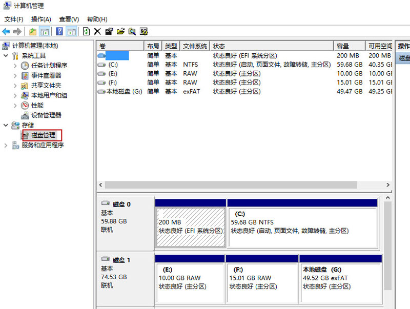Viewport: 410px width, 309px height.
Task: Sort by the 布局 column header
Action: [153, 46]
